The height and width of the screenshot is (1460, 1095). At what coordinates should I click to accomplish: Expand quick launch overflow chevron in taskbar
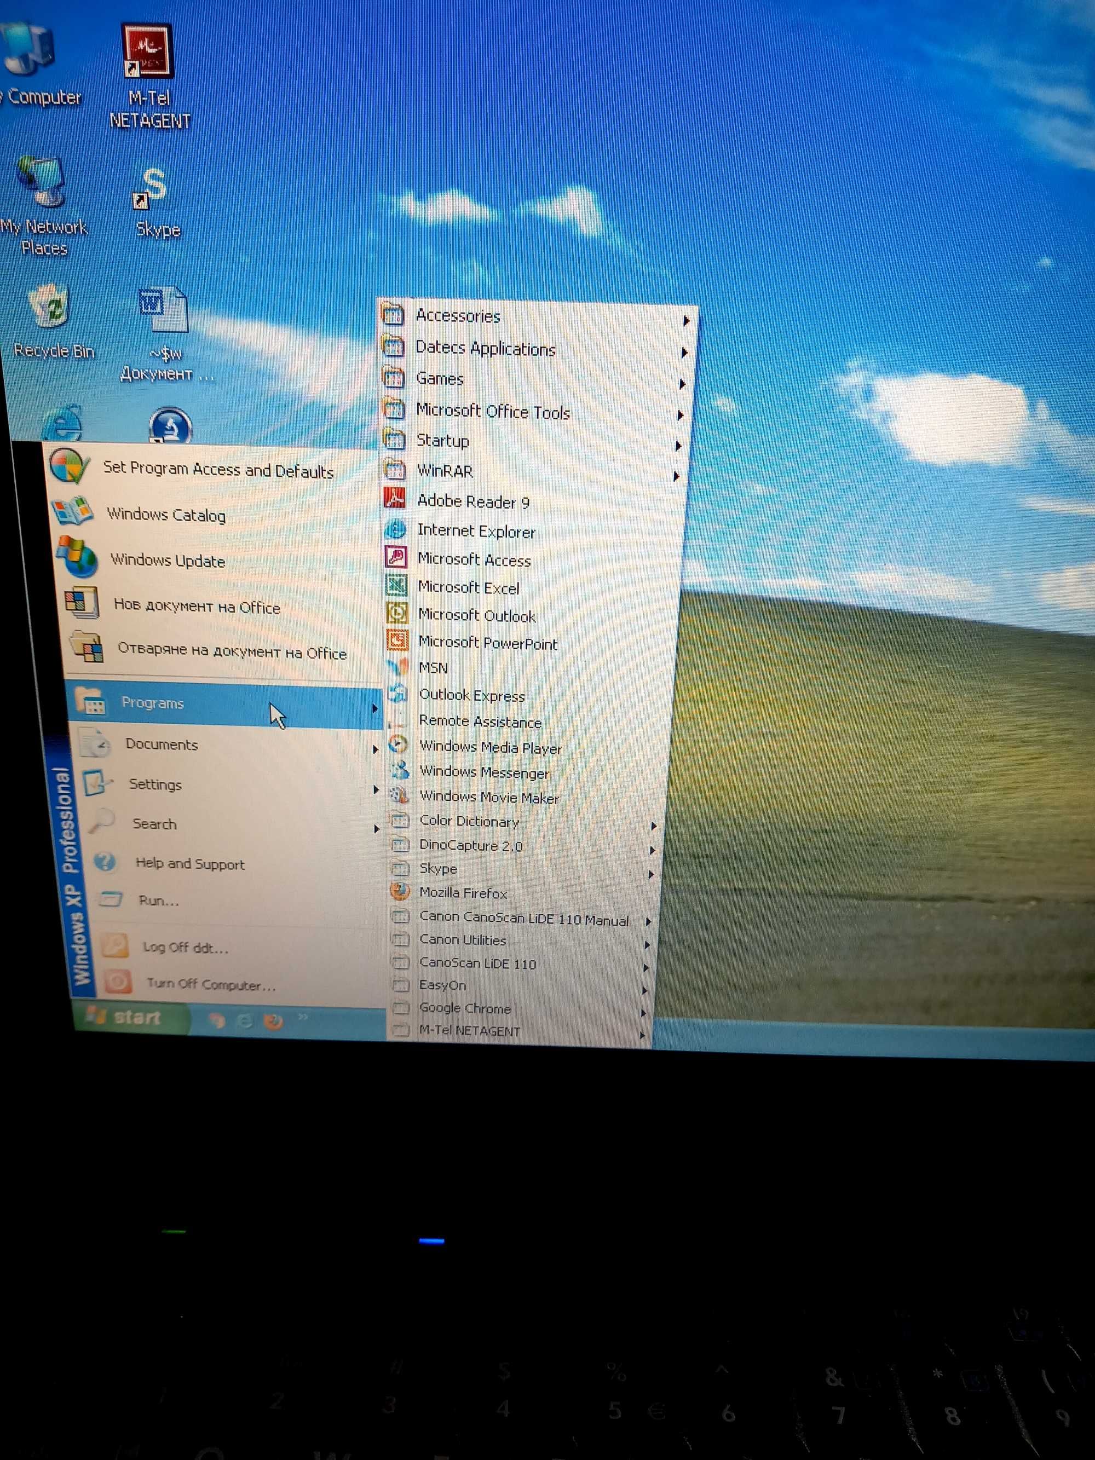pos(303,1017)
